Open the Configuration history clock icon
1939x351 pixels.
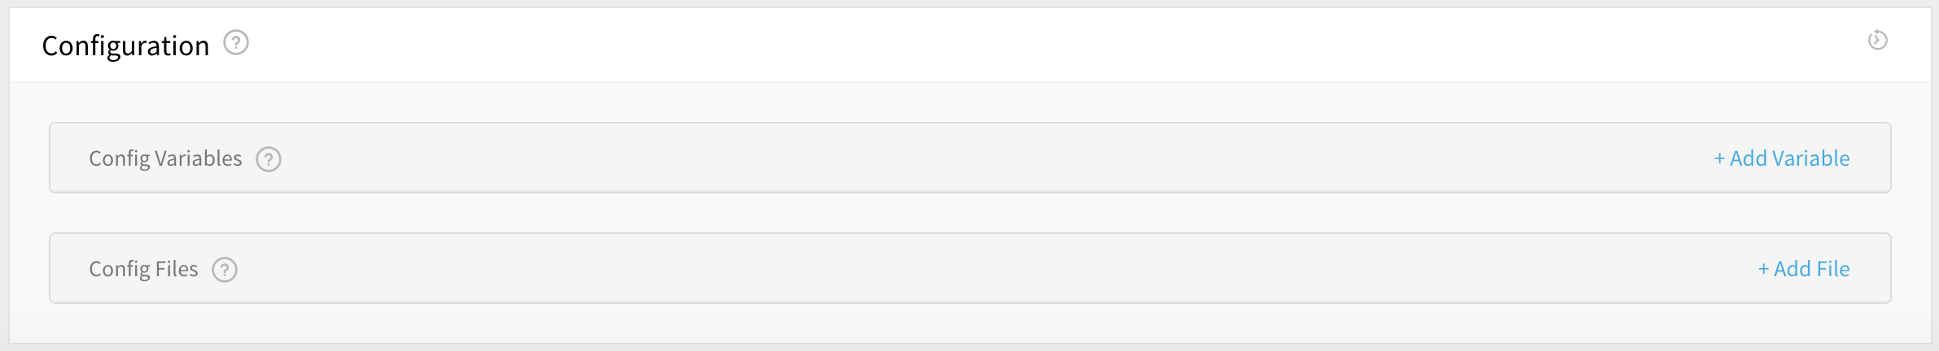(1877, 40)
